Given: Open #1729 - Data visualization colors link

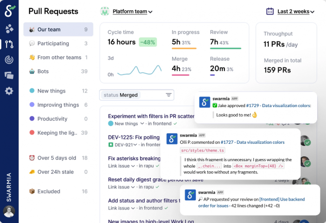Looking at the screenshot, I should [x=278, y=106].
